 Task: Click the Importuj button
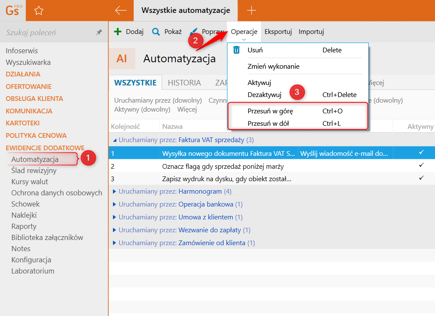point(311,32)
